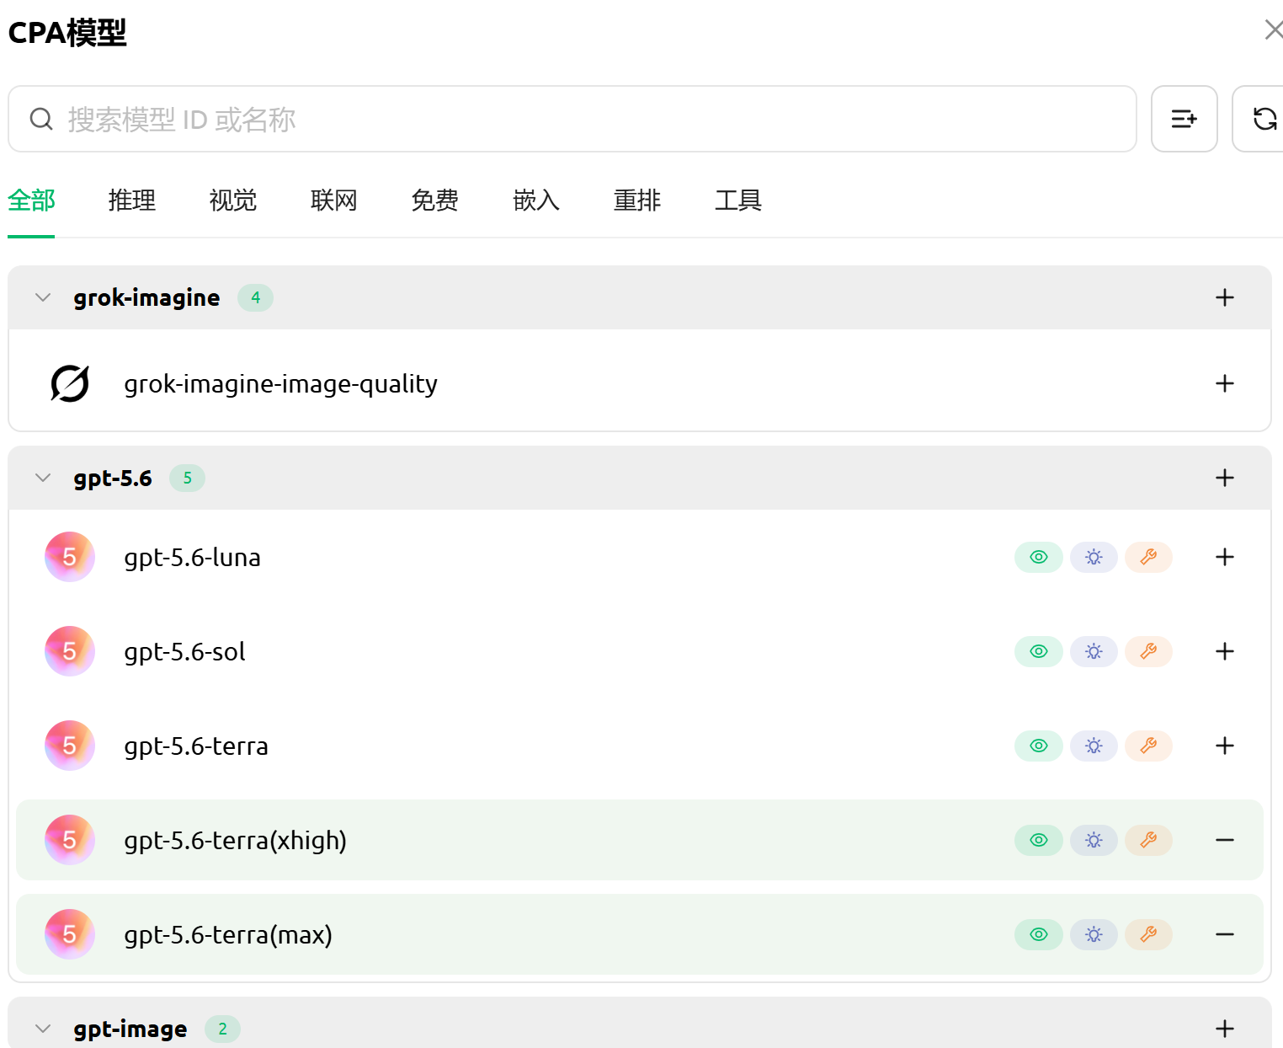
Task: Add all models in gpt-5.6 group
Action: coord(1225,478)
